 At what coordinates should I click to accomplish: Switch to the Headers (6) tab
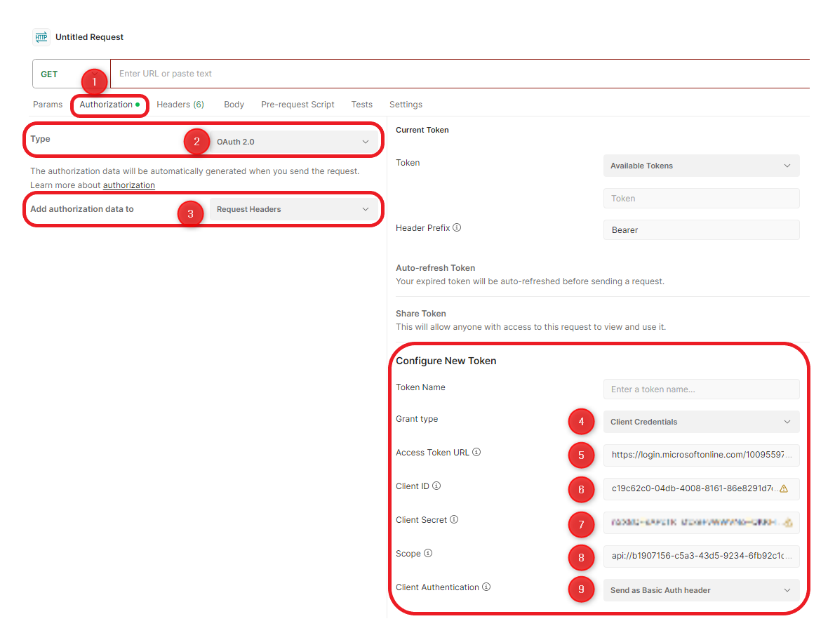pyautogui.click(x=180, y=105)
